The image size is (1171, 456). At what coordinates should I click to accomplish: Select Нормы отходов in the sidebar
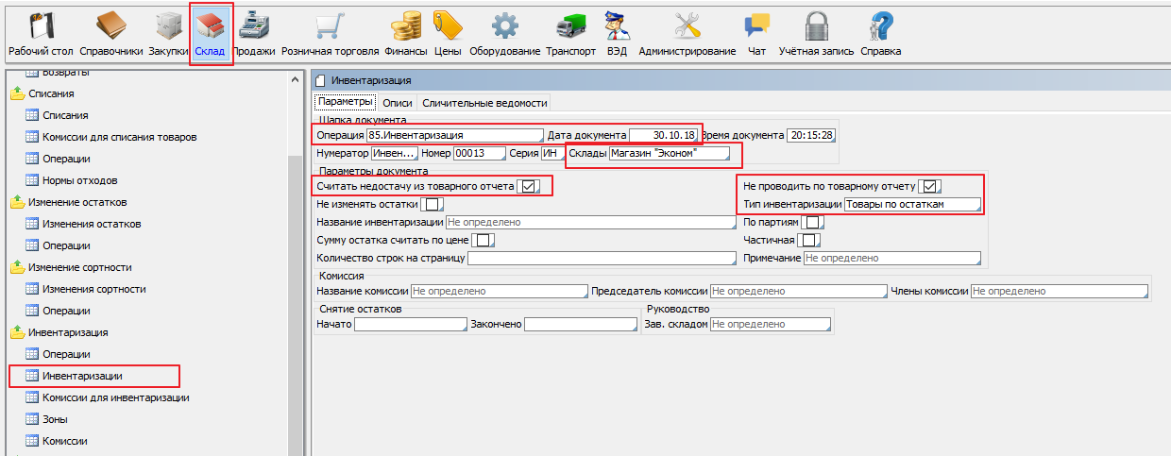(79, 180)
